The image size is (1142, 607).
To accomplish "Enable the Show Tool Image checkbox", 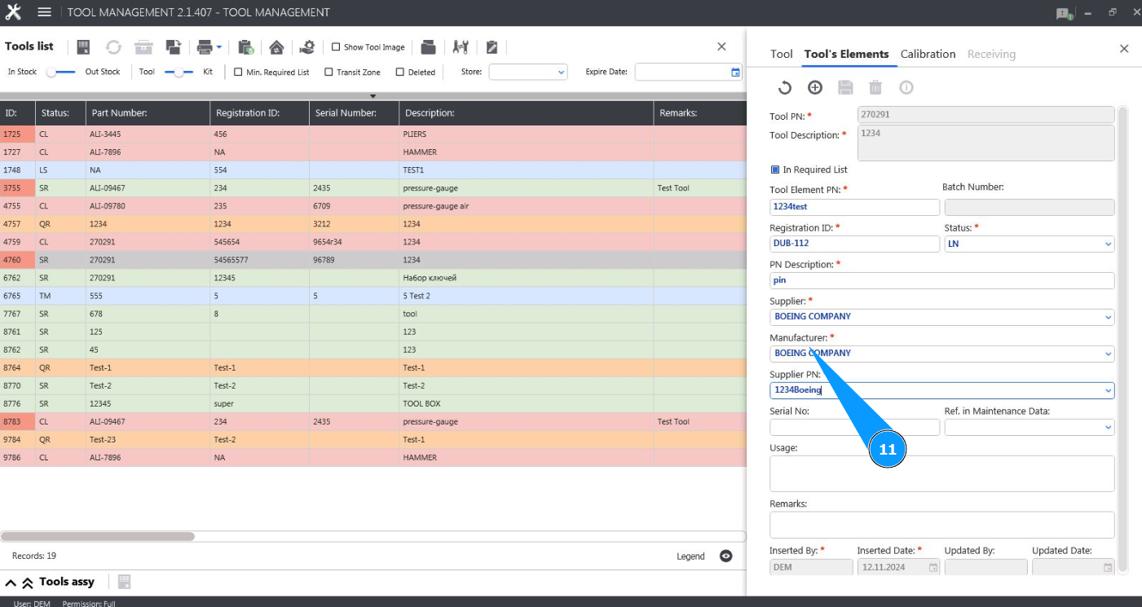I will pyautogui.click(x=336, y=47).
